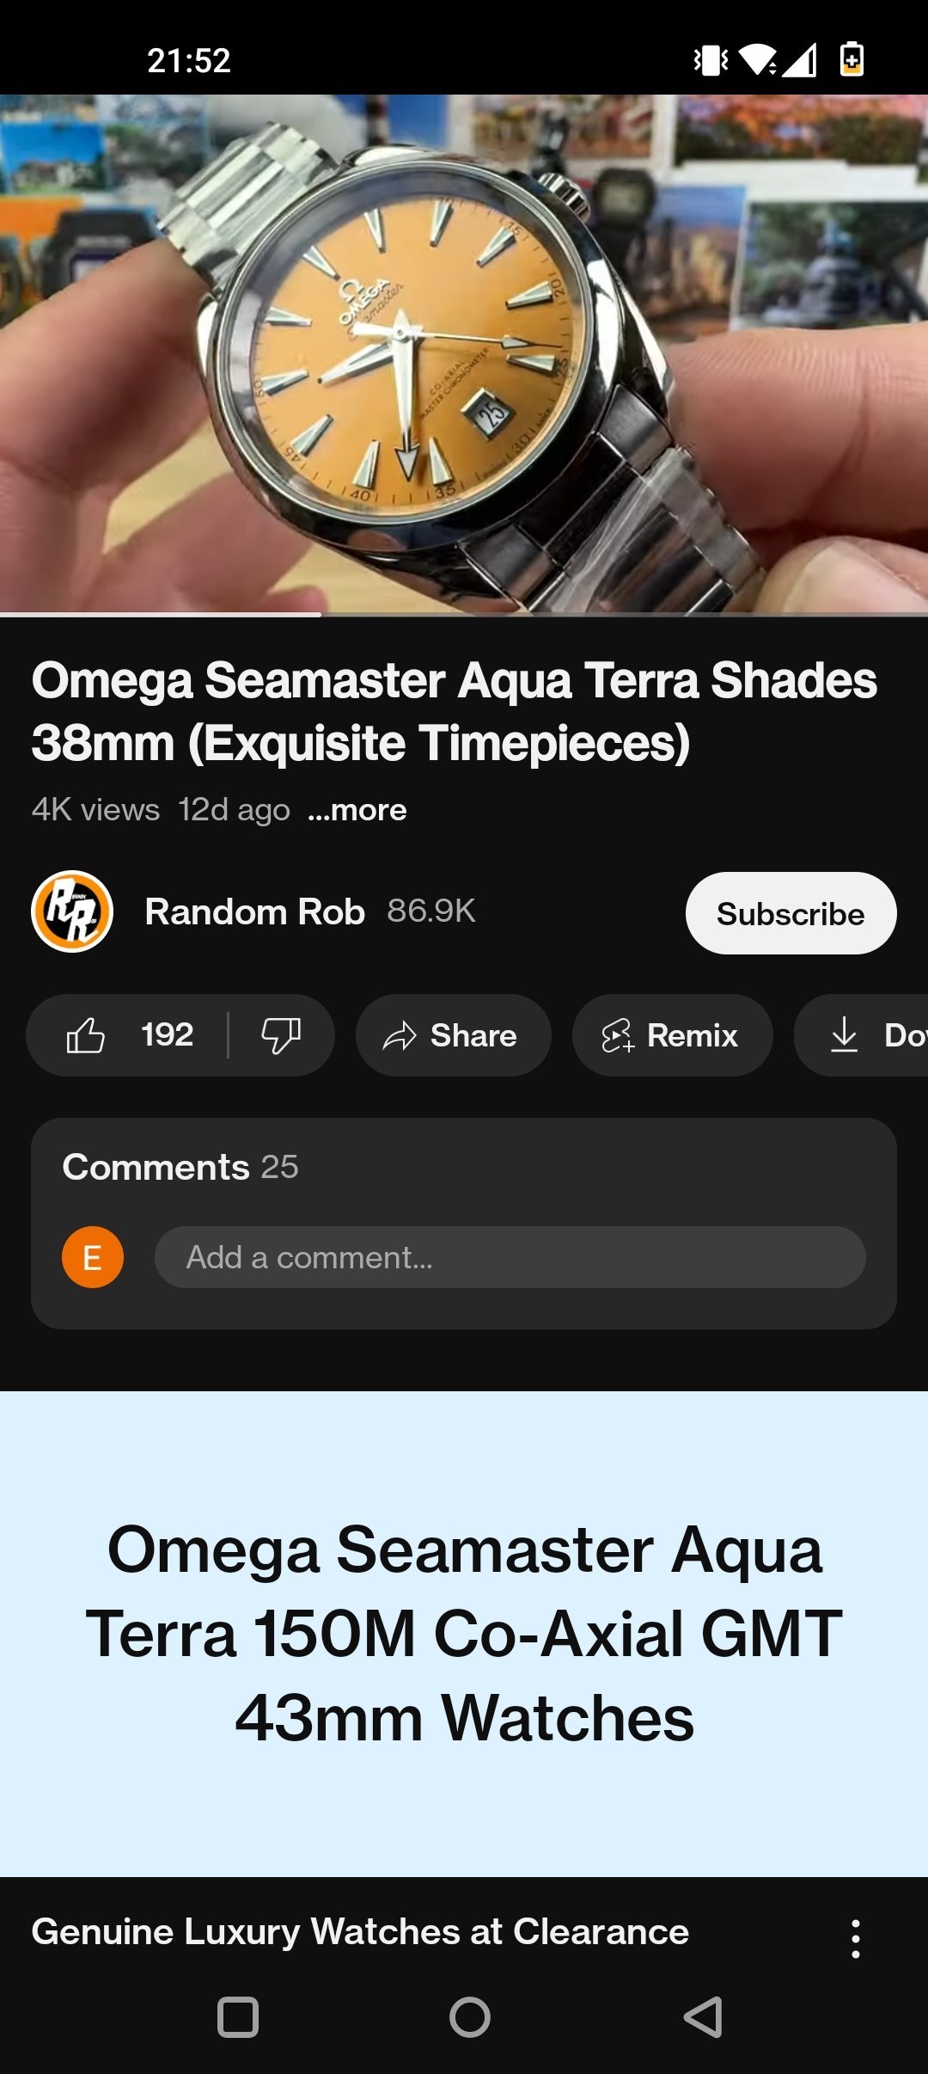Open the Random Rob channel name

[255, 911]
